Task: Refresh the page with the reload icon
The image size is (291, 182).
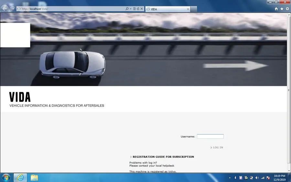Action: 138,9
